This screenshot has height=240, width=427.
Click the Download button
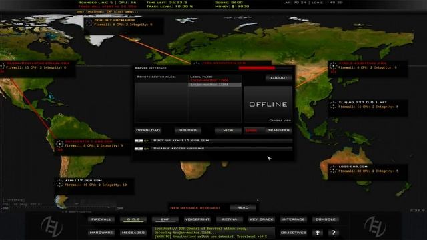pos(148,131)
